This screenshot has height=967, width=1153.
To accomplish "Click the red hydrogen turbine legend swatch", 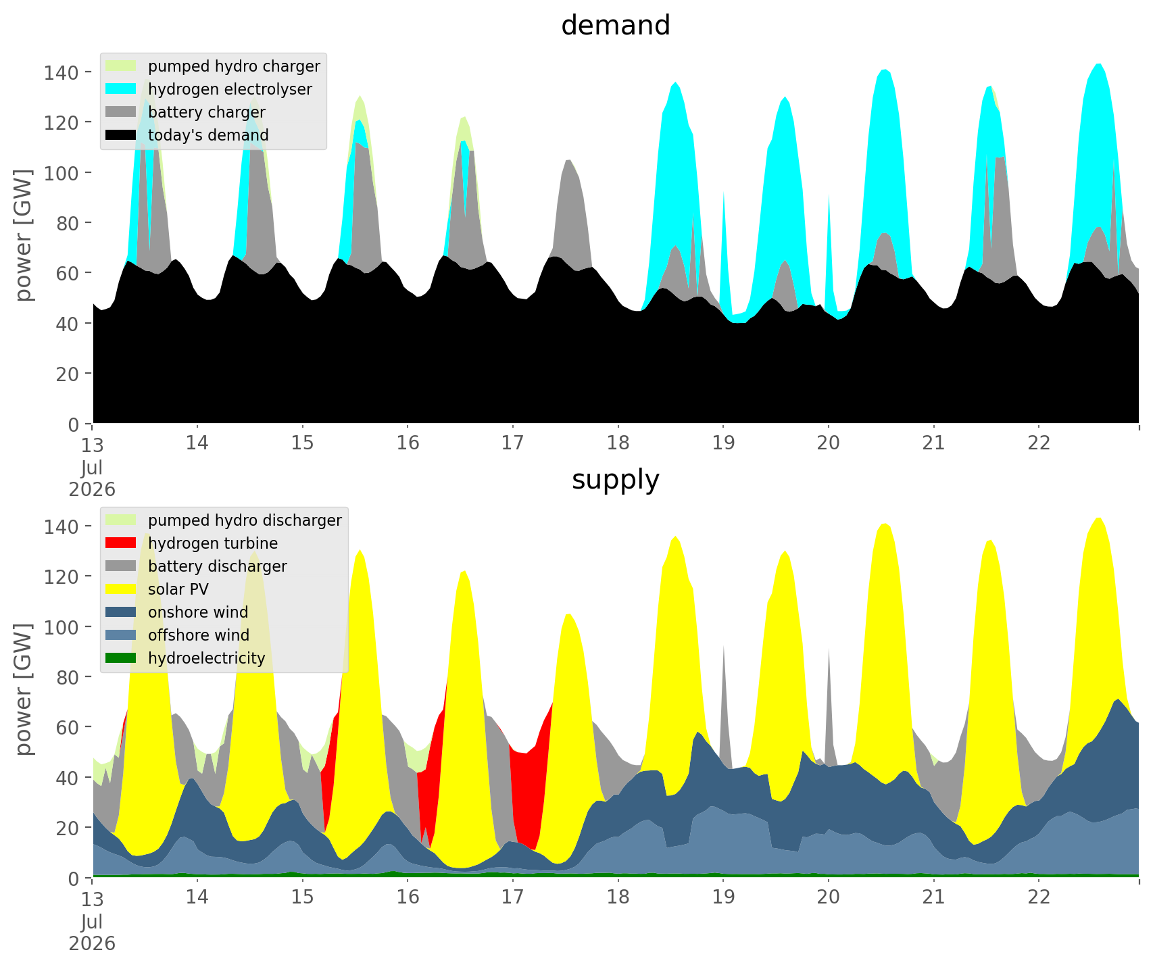I will point(122,543).
